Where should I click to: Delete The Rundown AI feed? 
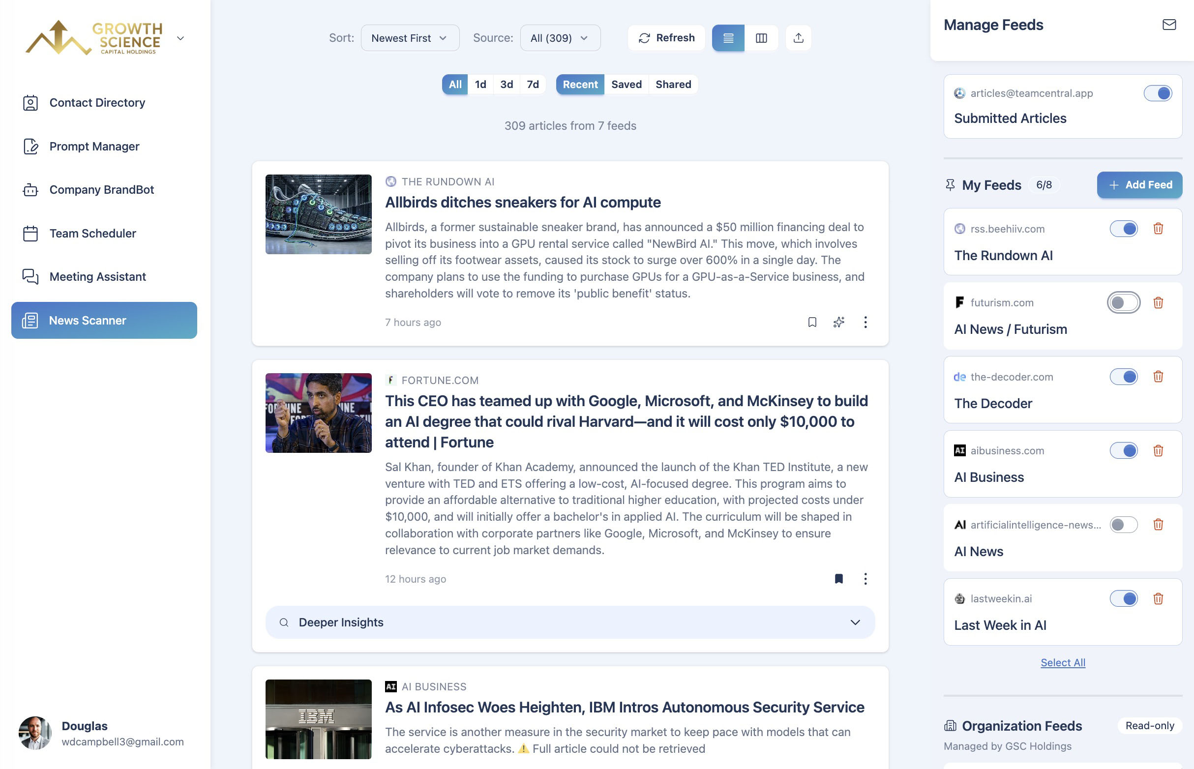(x=1158, y=229)
